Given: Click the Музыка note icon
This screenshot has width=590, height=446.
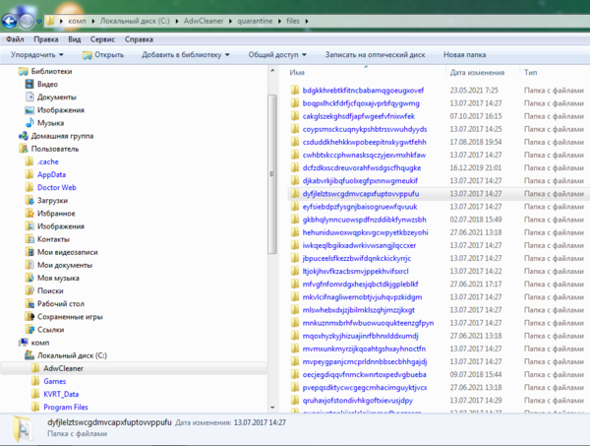Looking at the screenshot, I should coord(29,123).
